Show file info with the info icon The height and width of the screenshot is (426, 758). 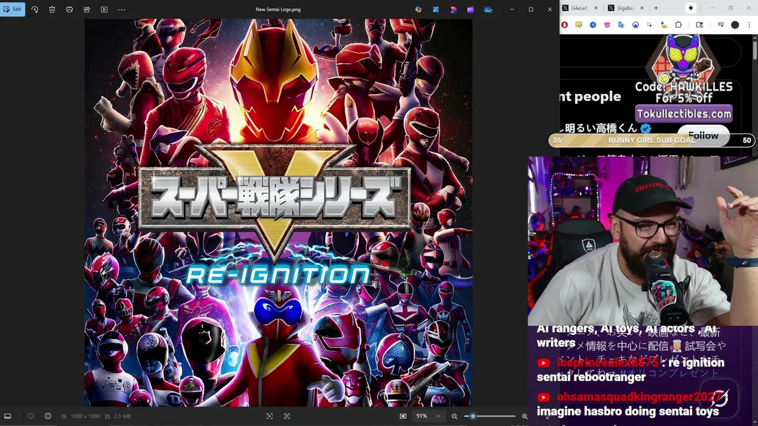[48, 416]
